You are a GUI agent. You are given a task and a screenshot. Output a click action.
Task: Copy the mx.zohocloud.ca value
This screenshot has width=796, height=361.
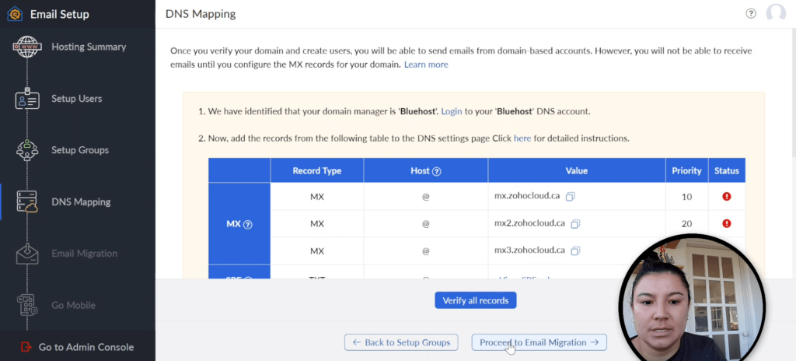click(570, 196)
